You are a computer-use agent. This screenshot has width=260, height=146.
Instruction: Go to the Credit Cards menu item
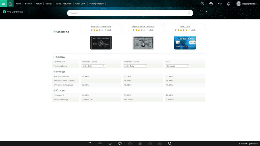coord(80,4)
